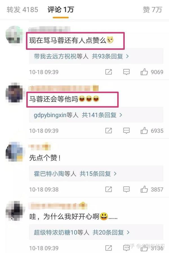Switch to the 赞 7万 tab
This screenshot has width=169, height=253.
(x=152, y=10)
